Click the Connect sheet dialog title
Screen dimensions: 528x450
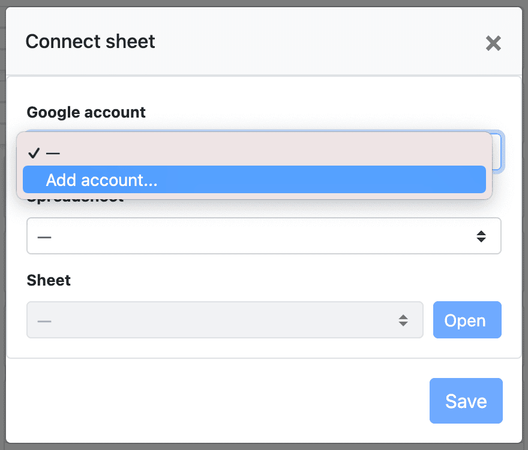90,41
